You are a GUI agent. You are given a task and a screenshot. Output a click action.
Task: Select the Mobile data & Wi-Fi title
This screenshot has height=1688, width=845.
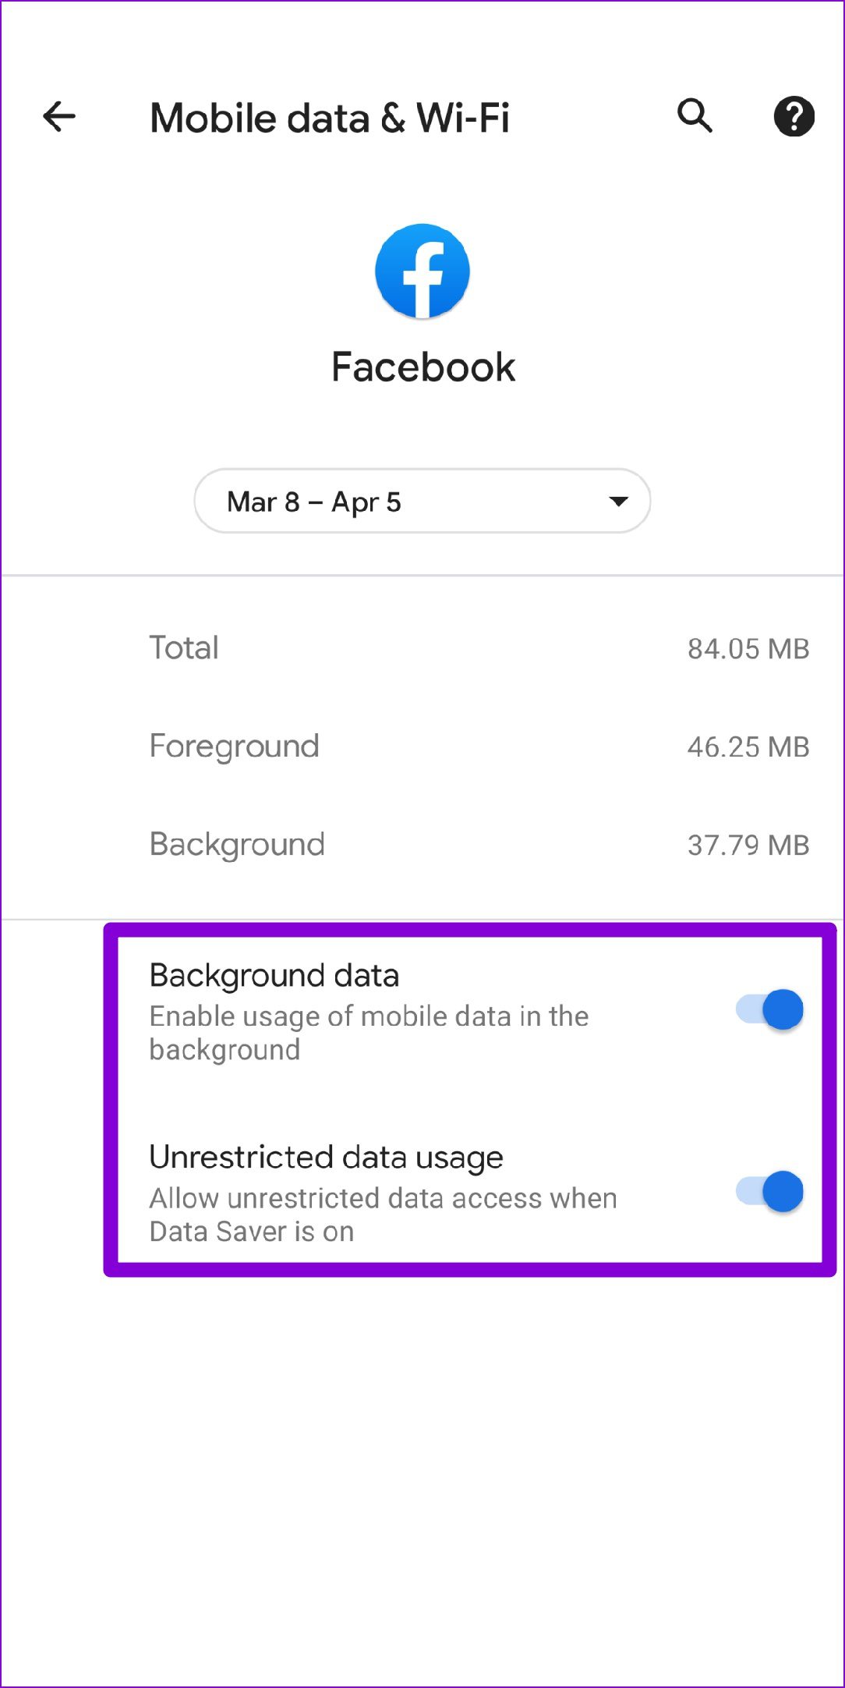(x=330, y=118)
